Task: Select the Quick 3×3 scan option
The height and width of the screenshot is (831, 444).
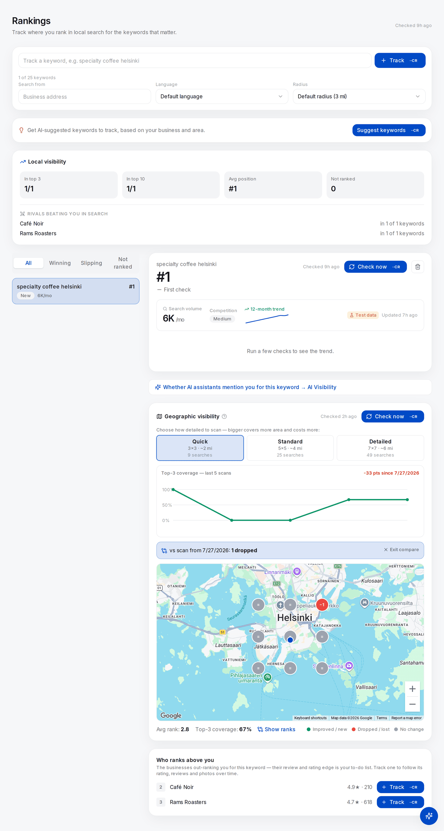Action: coord(200,448)
